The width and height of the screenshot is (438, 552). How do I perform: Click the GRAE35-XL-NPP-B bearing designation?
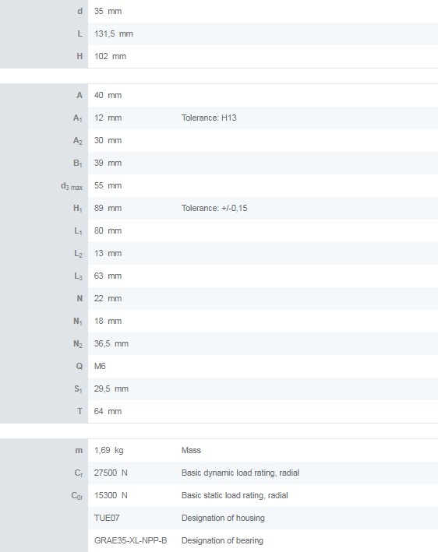pos(130,540)
